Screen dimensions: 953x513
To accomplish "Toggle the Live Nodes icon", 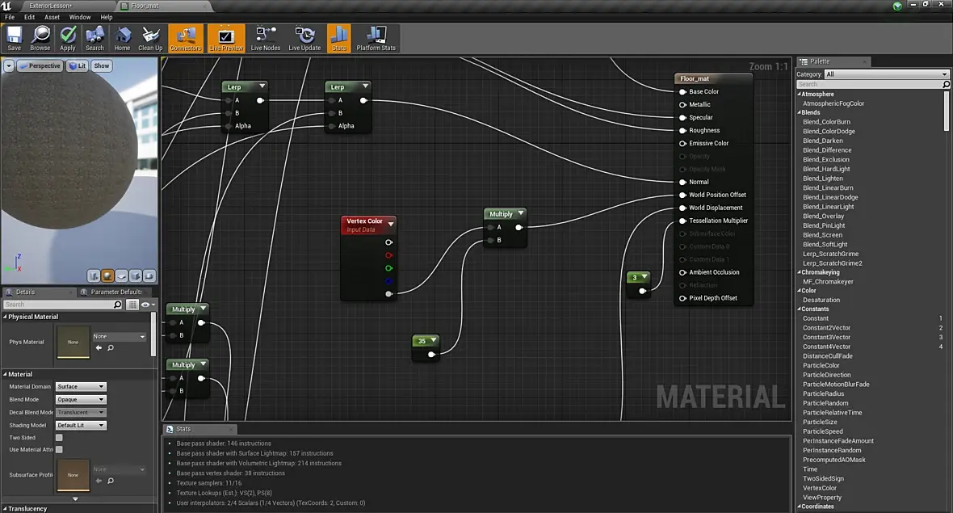I will pos(265,37).
